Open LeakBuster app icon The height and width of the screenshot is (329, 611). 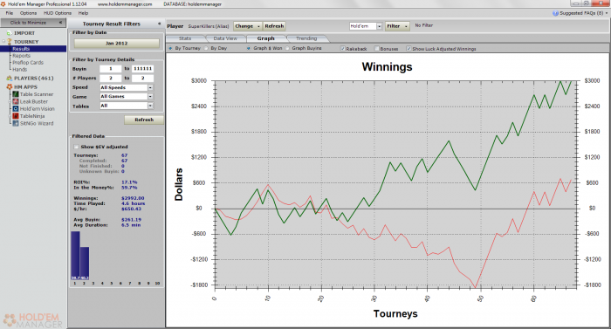[16, 101]
